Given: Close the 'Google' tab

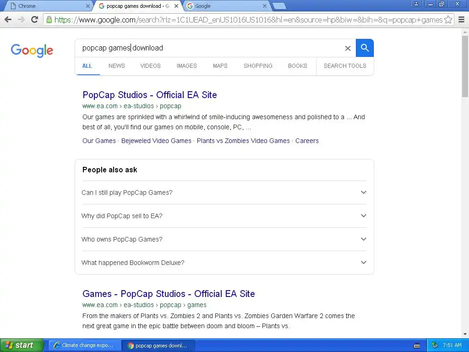Looking at the screenshot, I should (x=265, y=6).
